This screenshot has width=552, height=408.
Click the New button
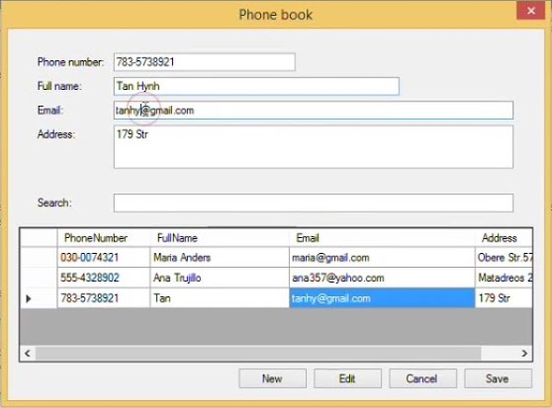pos(272,378)
